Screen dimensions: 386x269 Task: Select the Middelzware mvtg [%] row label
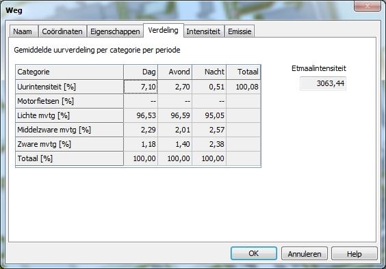(x=69, y=130)
